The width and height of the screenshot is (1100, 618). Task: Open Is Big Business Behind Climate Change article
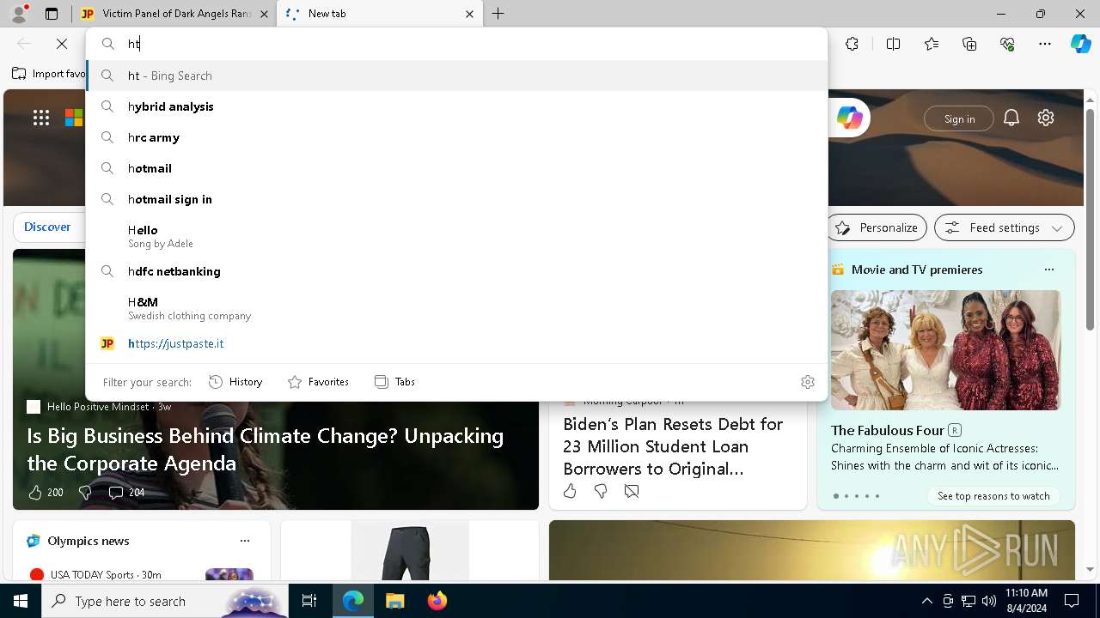[x=265, y=449]
